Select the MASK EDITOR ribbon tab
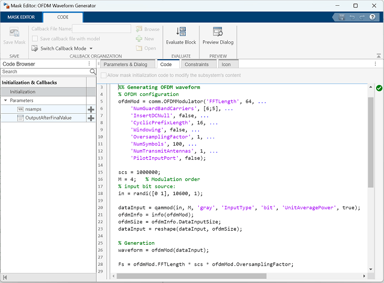The width and height of the screenshot is (384, 283). pyautogui.click(x=21, y=17)
